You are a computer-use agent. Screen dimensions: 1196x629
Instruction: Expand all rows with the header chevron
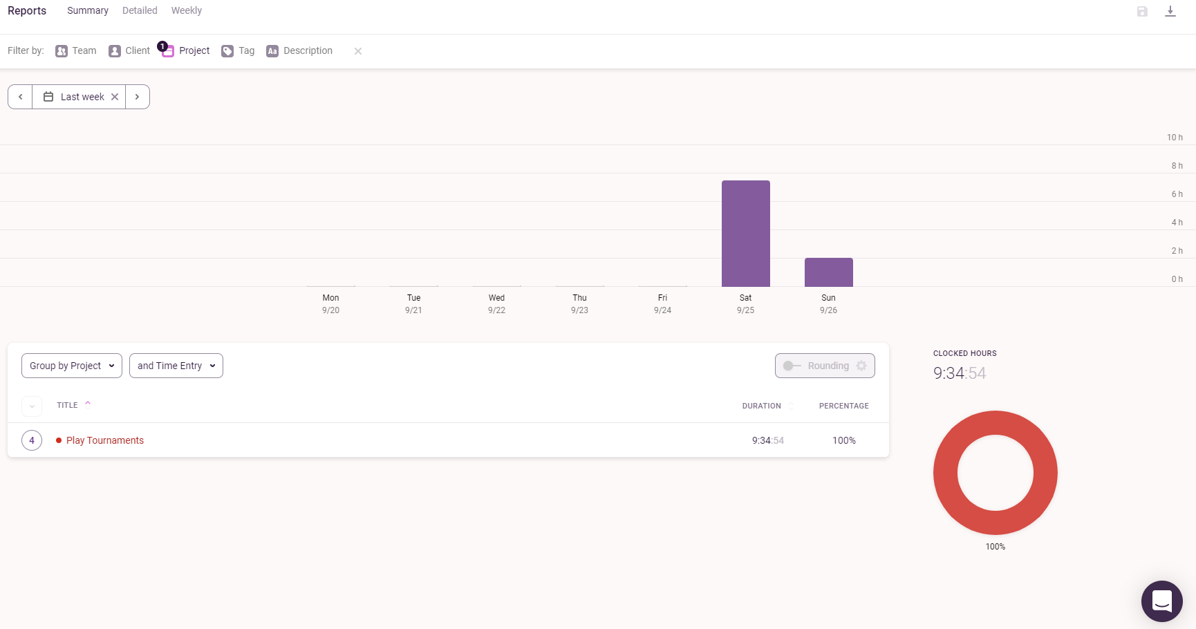coord(32,406)
